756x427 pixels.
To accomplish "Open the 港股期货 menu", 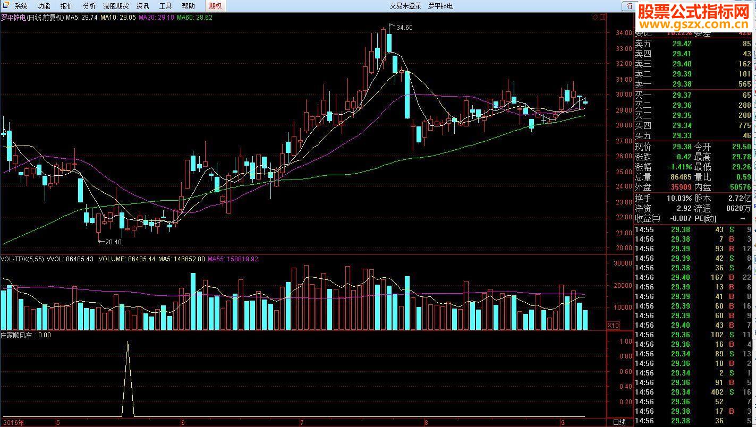I will [116, 6].
